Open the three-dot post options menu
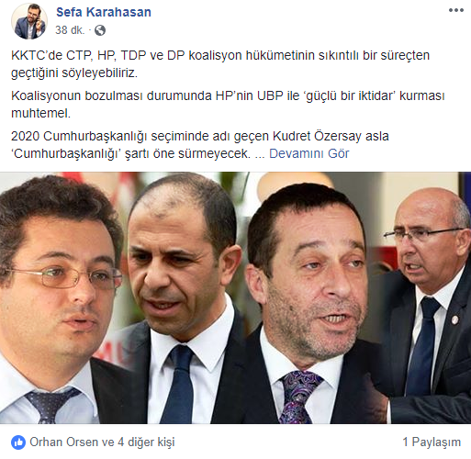The height and width of the screenshot is (459, 471). pyautogui.click(x=456, y=10)
